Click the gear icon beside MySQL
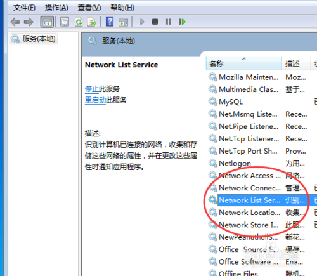Image resolution: width=317 pixels, height=276 pixels. click(x=212, y=102)
